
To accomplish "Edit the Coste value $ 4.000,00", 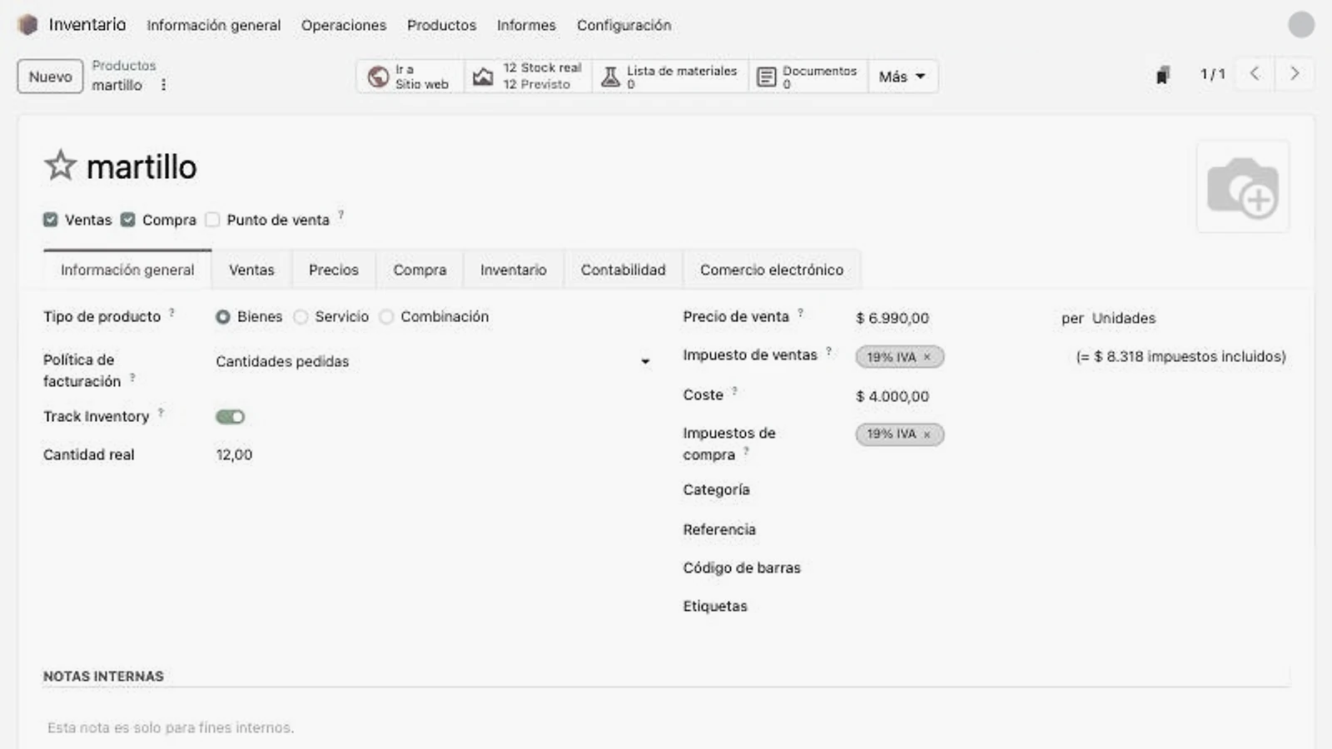I will coord(892,396).
